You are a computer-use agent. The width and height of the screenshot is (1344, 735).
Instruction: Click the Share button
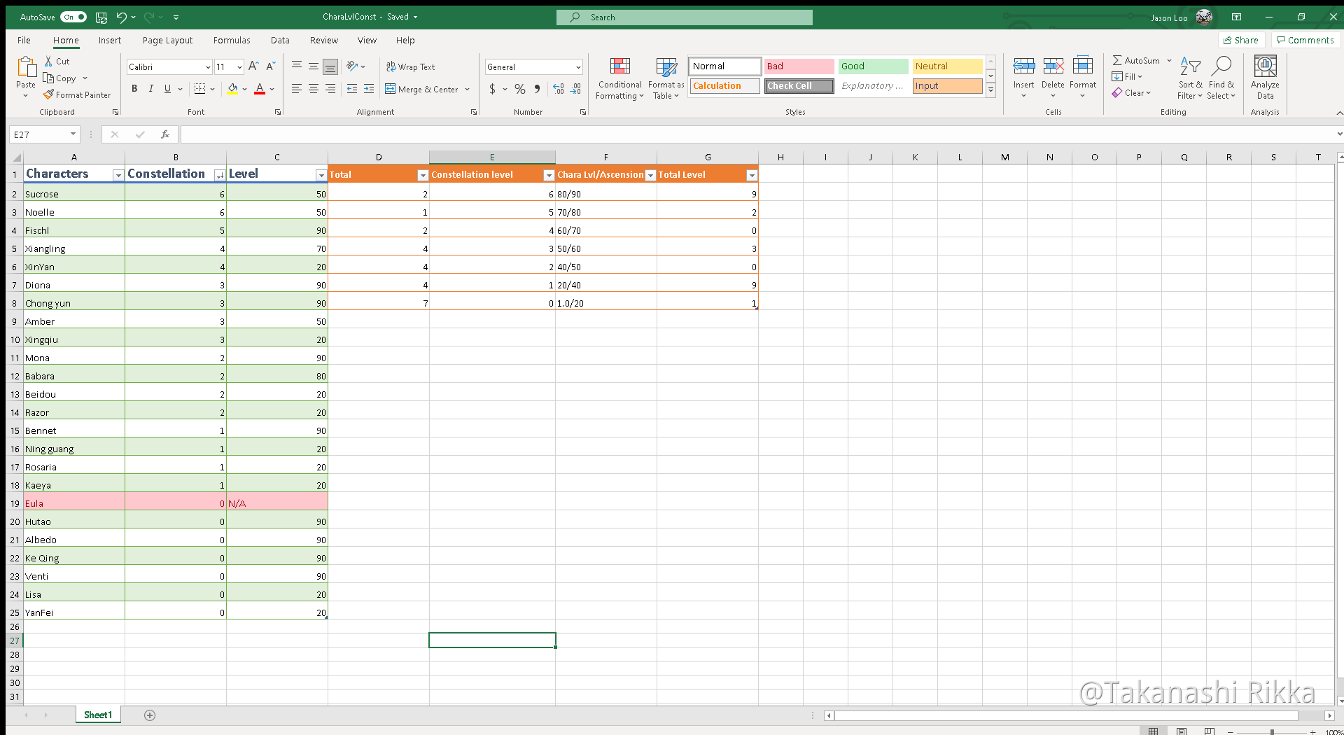click(x=1241, y=40)
